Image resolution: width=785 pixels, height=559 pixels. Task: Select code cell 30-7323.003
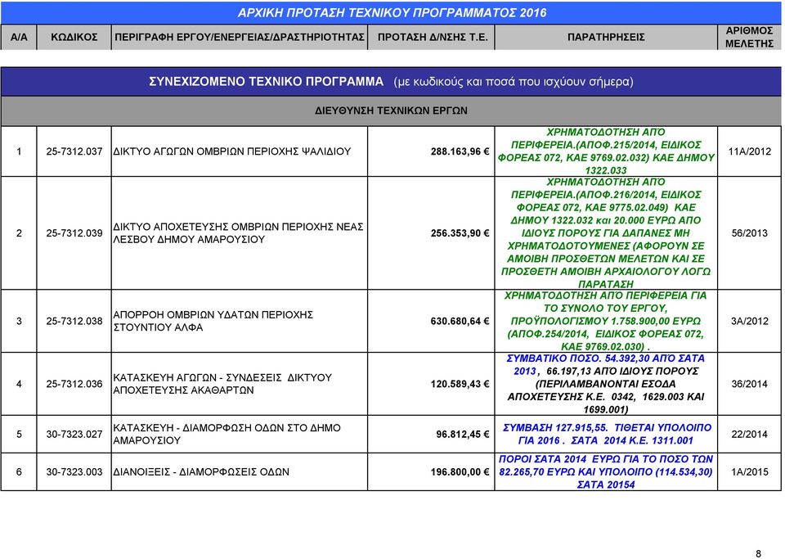pyautogui.click(x=74, y=472)
